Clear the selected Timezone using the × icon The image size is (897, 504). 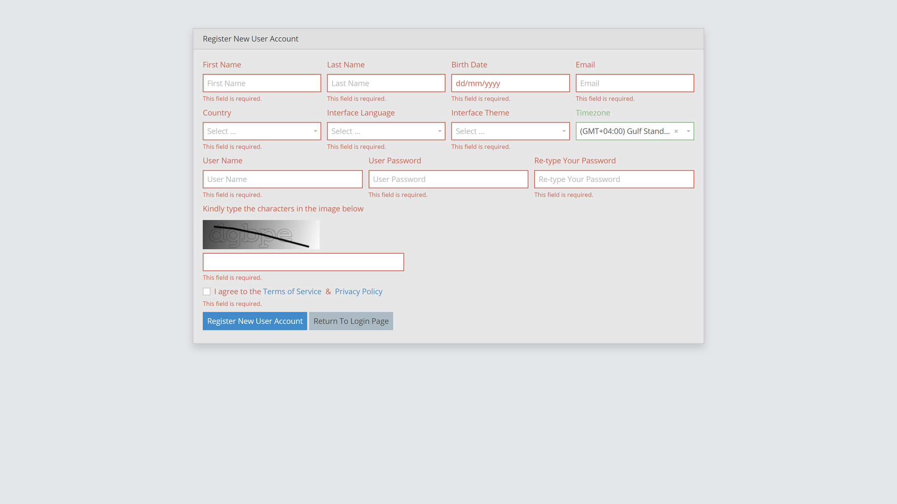(676, 131)
